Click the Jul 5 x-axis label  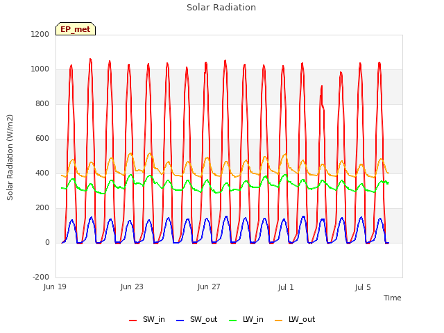[x=363, y=287]
